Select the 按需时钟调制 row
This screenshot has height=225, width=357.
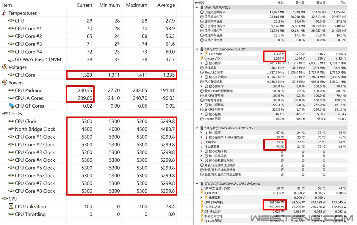click(271, 100)
